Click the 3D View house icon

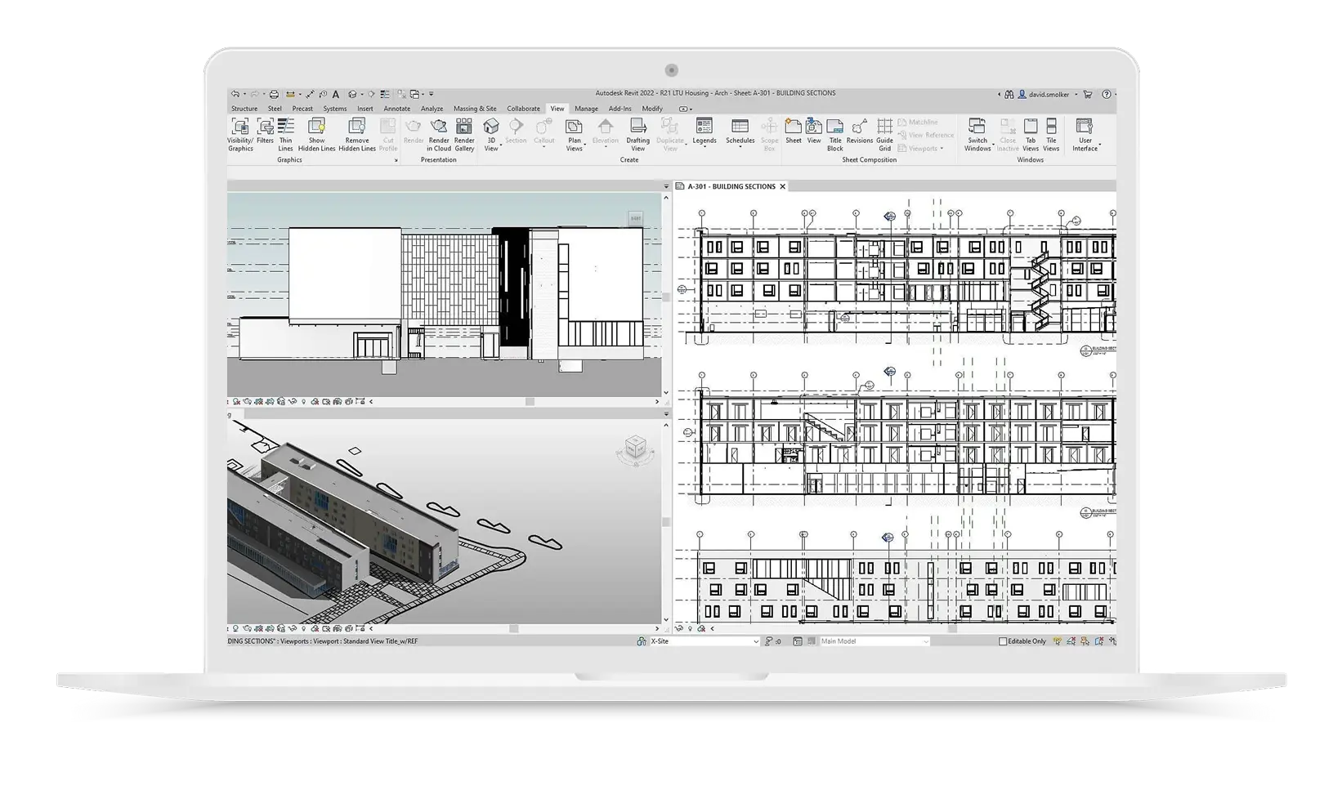pos(491,126)
